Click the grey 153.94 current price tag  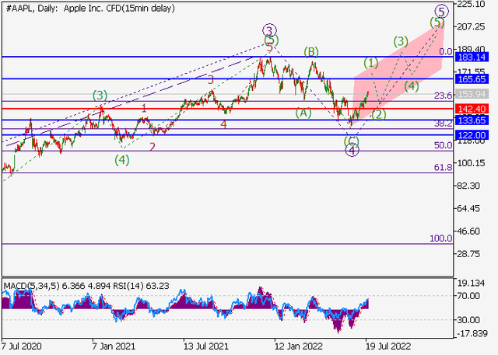tap(472, 94)
